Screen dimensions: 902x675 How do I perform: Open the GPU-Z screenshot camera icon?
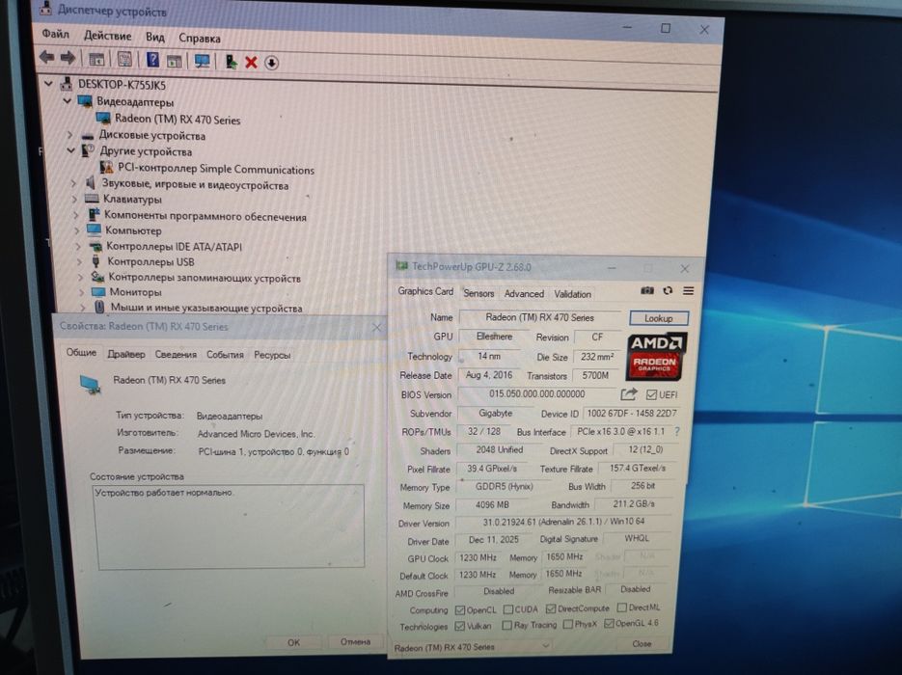(647, 291)
